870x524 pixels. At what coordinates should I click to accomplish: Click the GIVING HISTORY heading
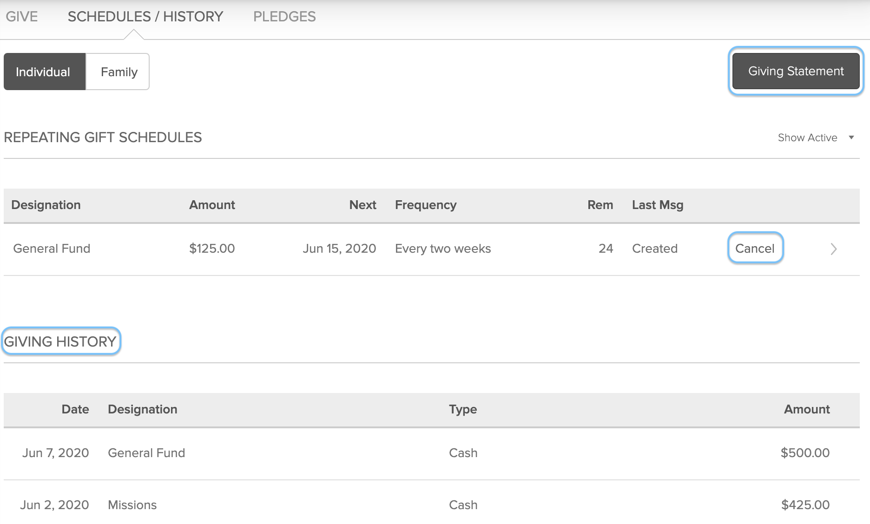click(x=60, y=341)
